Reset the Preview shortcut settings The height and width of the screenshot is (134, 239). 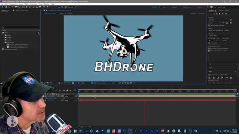pyautogui.click(x=231, y=20)
